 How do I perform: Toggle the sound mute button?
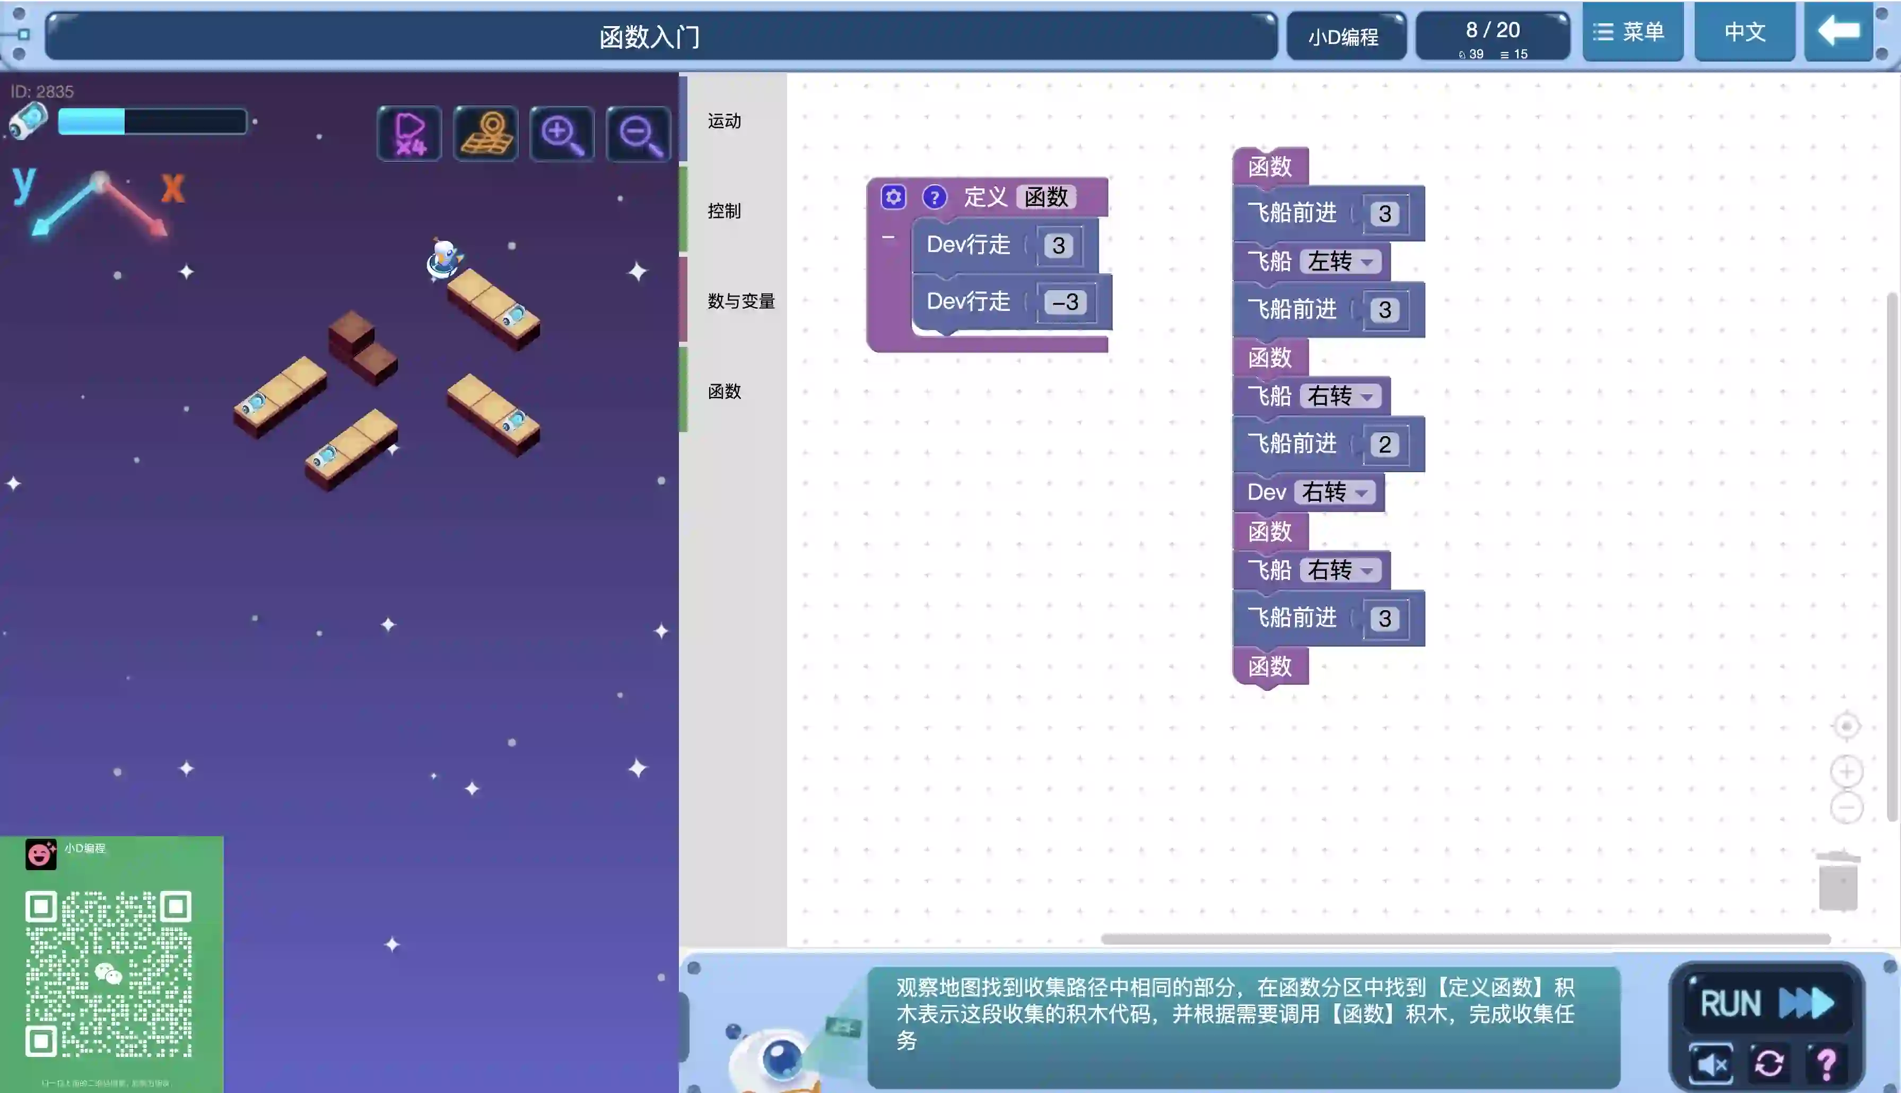click(1711, 1064)
